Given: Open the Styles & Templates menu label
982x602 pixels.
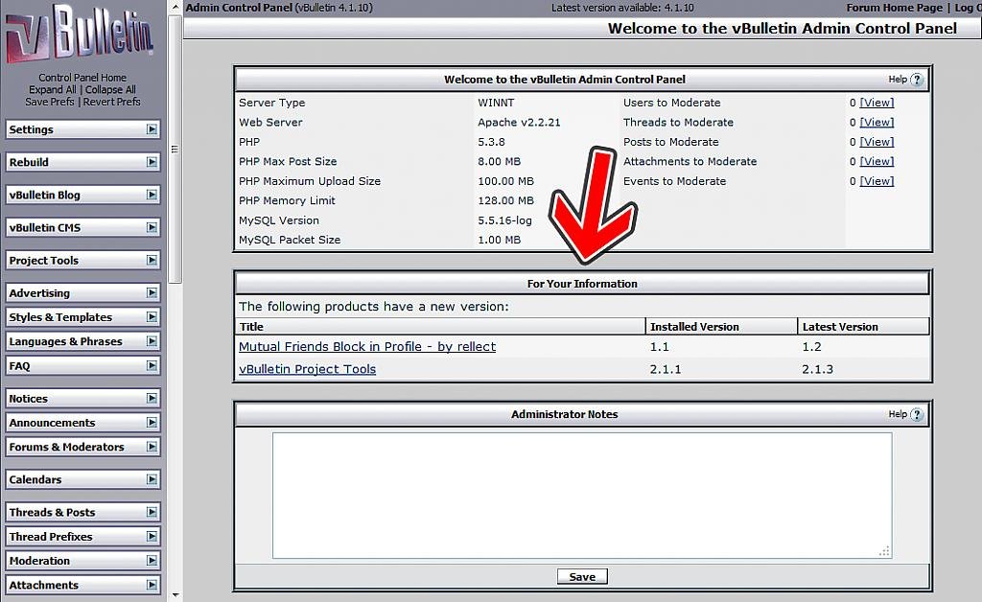Looking at the screenshot, I should [60, 317].
